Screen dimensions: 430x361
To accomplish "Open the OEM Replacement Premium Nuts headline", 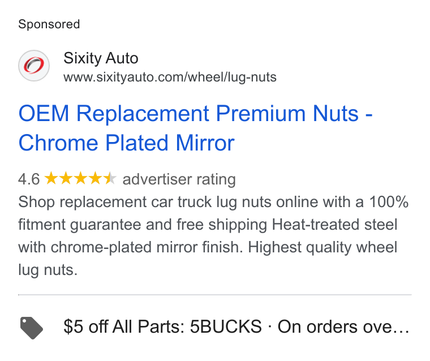I will 195,113.
